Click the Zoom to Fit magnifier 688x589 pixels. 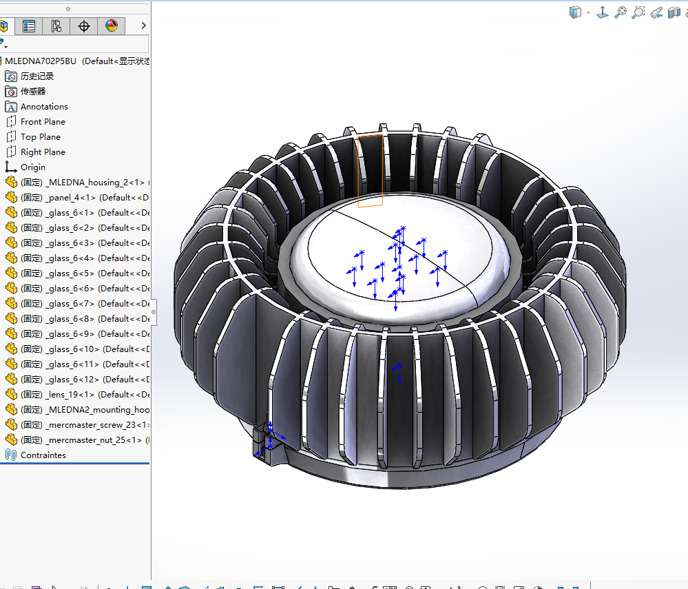[x=621, y=12]
